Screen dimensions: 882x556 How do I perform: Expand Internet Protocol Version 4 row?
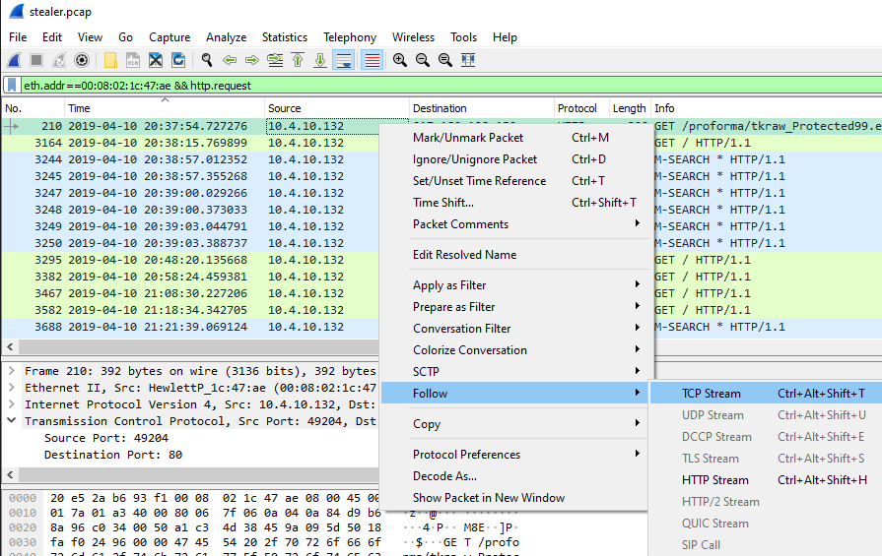11,404
